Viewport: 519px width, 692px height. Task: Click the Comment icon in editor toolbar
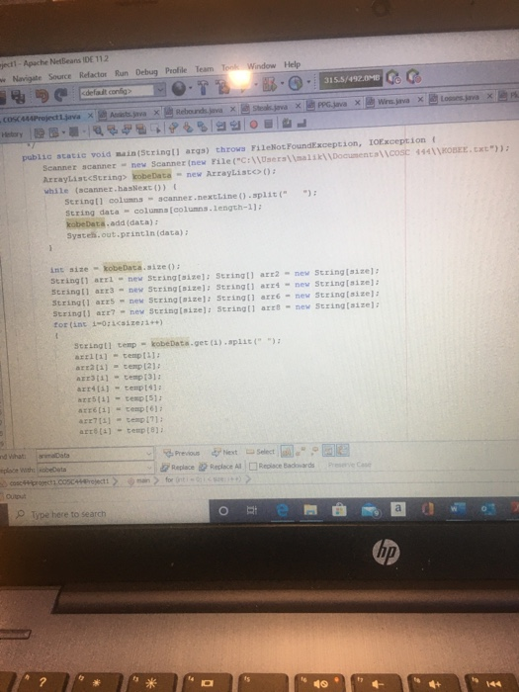click(287, 124)
